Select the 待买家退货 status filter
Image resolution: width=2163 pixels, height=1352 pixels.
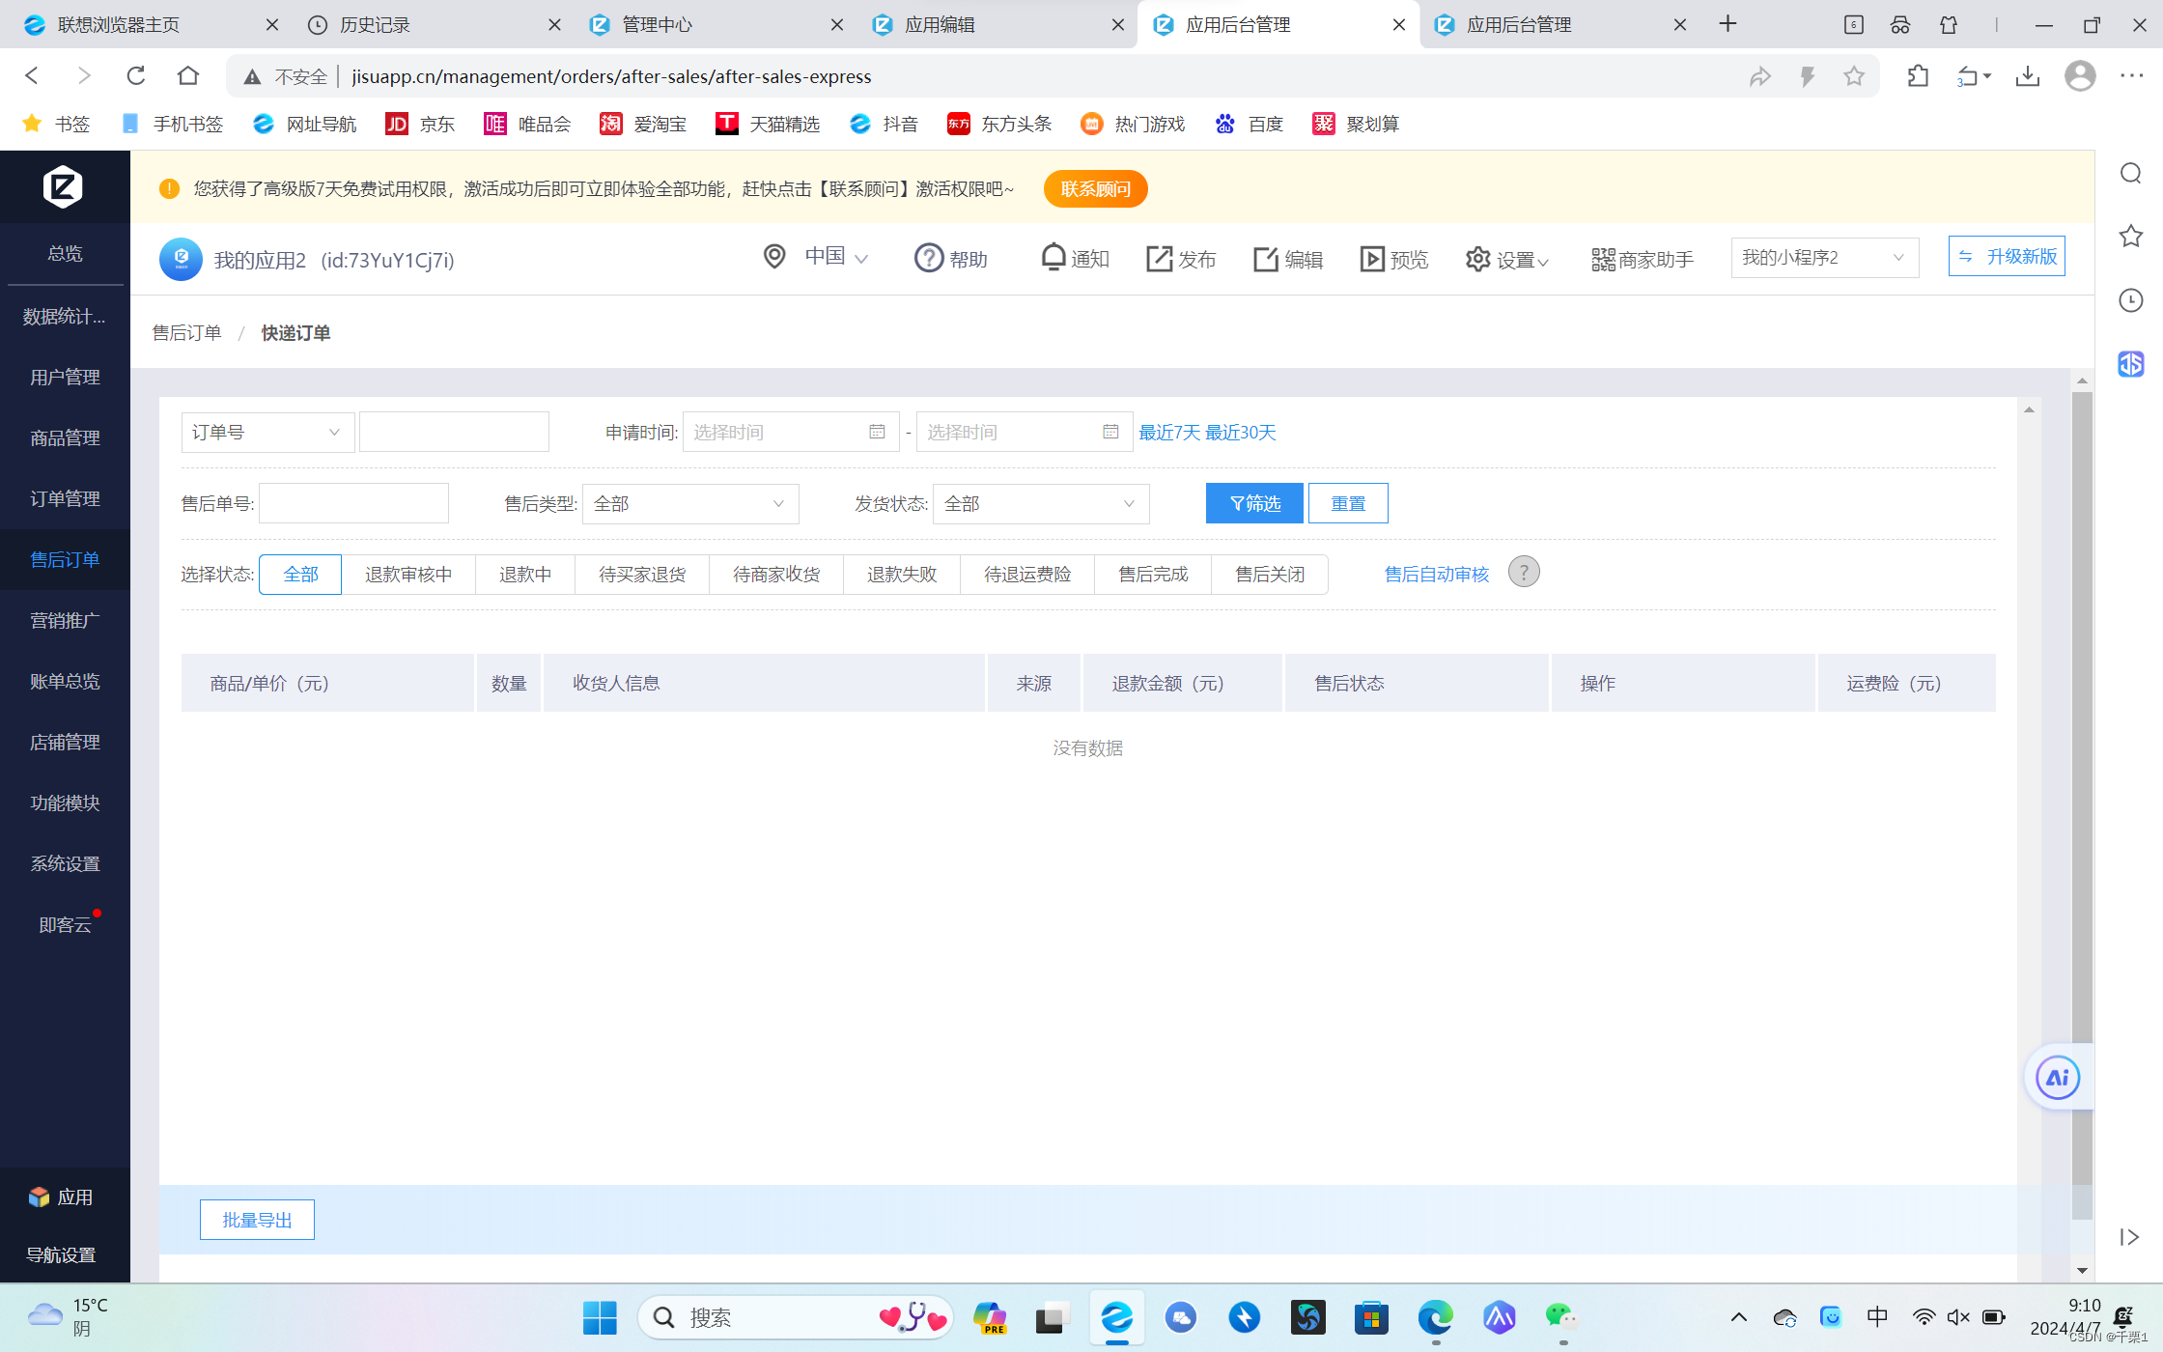(x=642, y=575)
